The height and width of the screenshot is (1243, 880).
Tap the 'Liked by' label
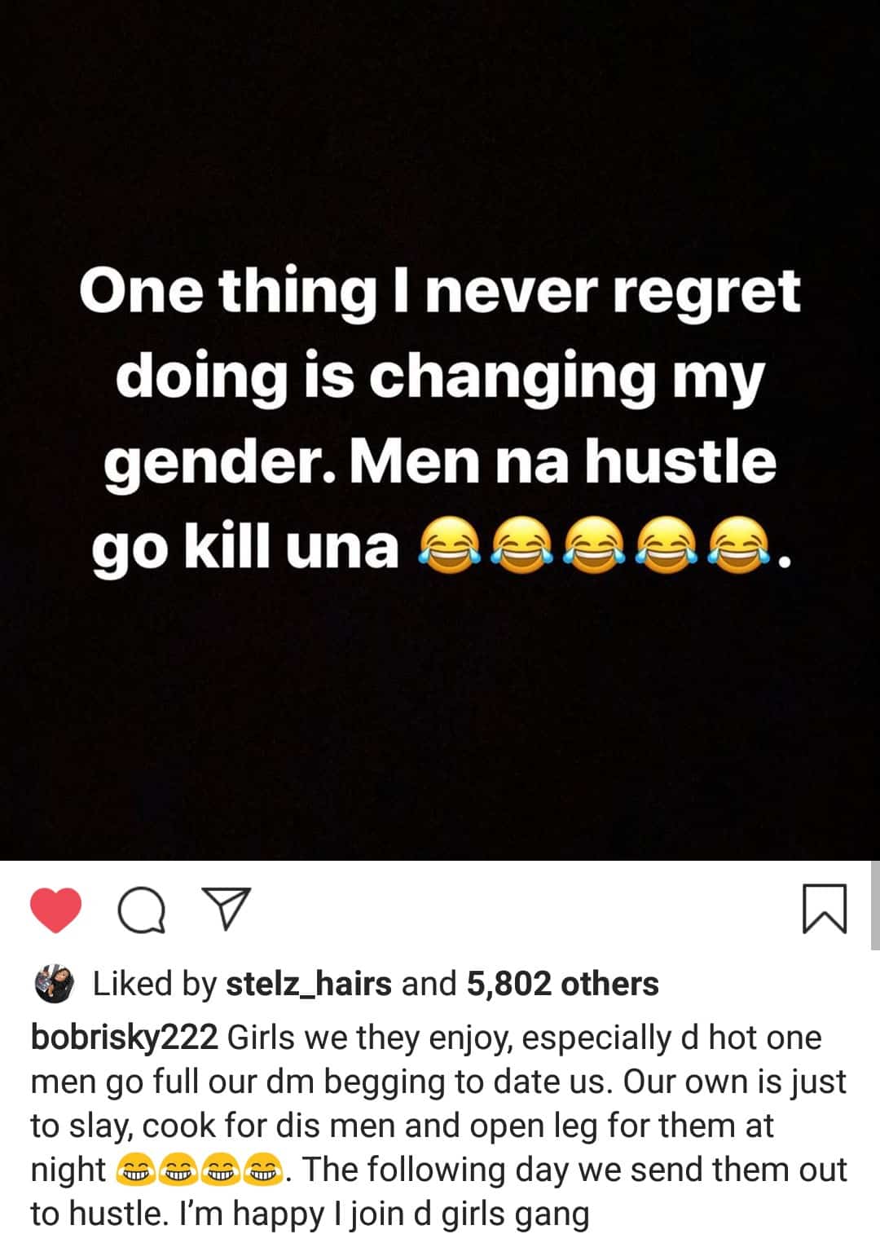point(154,984)
